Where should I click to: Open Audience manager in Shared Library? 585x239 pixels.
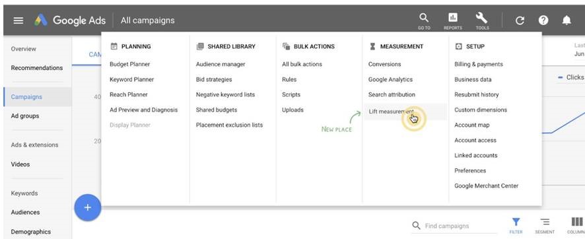click(x=221, y=64)
